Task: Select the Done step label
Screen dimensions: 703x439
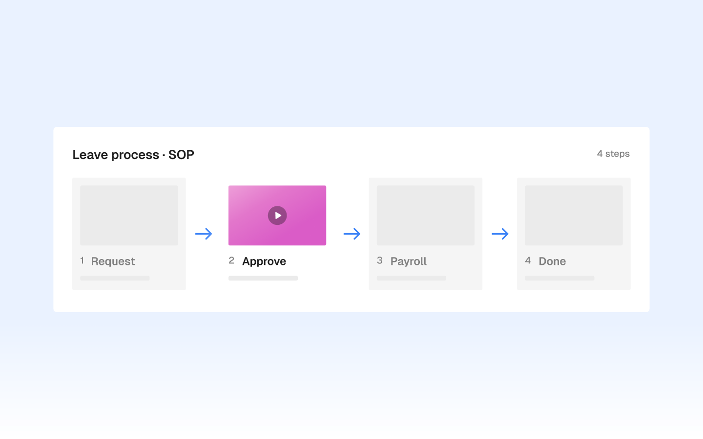Action: [552, 261]
